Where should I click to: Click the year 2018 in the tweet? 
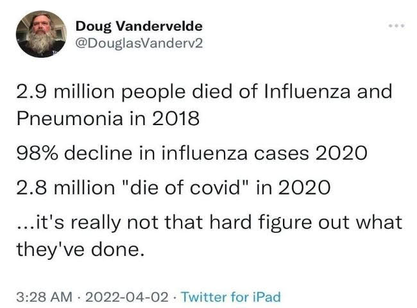coord(176,118)
